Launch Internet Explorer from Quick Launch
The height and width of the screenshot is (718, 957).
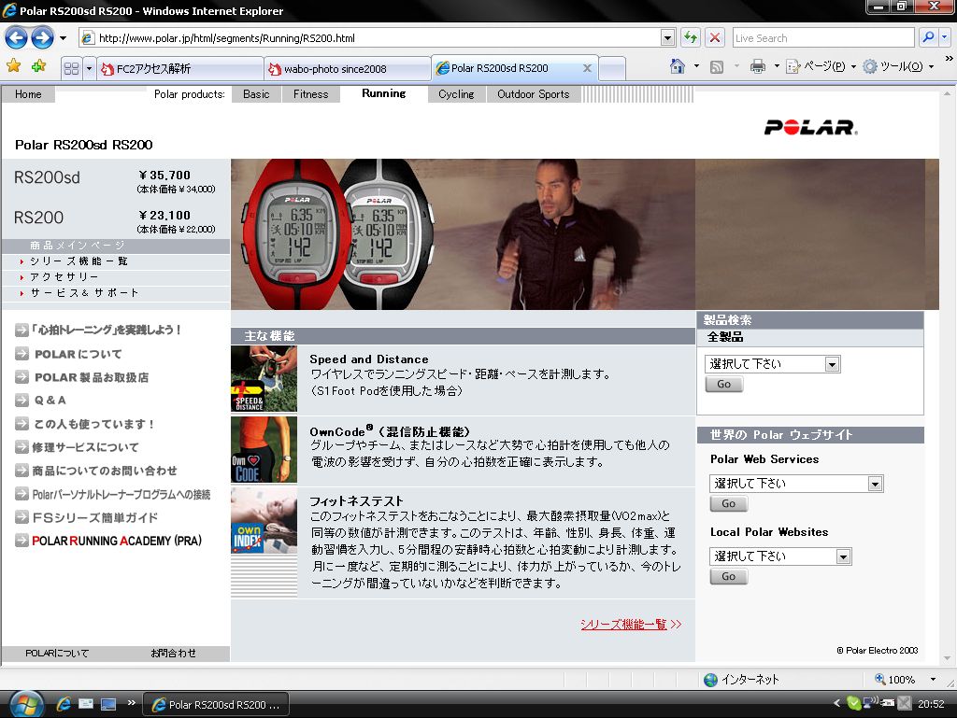64,704
